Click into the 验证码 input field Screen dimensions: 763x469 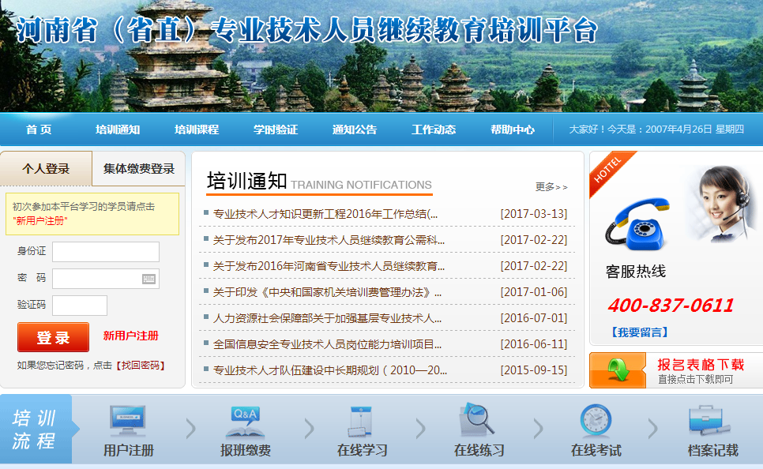pyautogui.click(x=80, y=306)
